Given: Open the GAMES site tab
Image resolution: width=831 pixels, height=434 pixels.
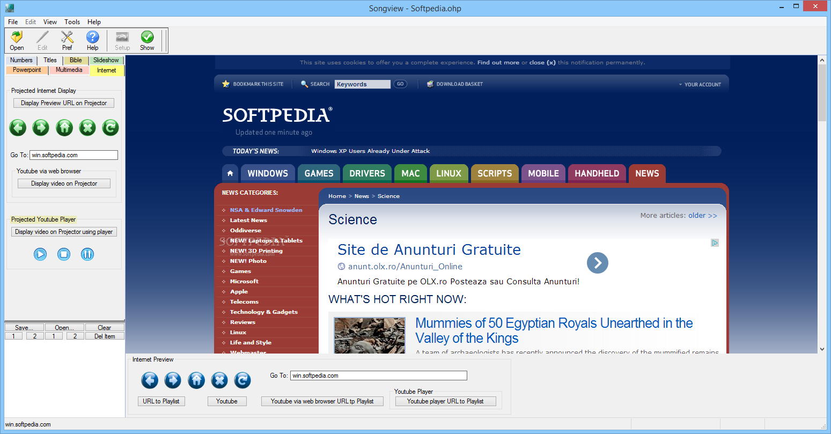Looking at the screenshot, I should click(x=319, y=173).
